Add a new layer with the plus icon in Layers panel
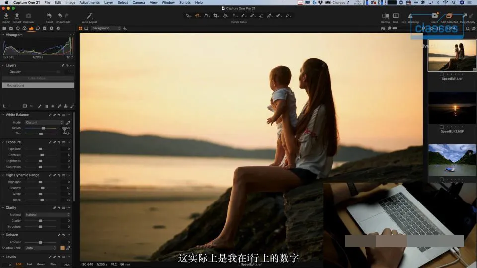Screen dimensions: 477x268 [4, 106]
